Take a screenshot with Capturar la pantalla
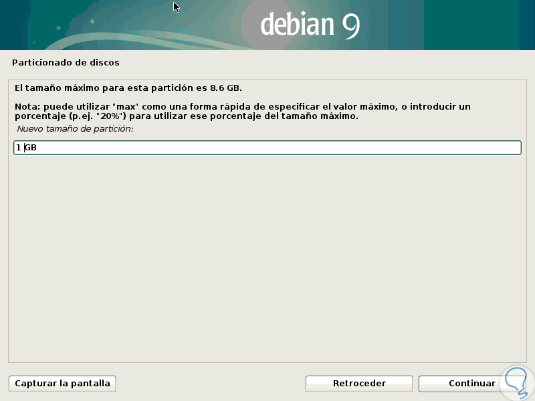Viewport: 535px width, 401px height. point(62,384)
